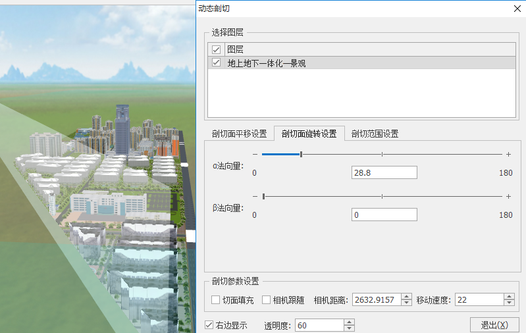
Task: Click the β法向量 slider handle
Action: coord(263,196)
